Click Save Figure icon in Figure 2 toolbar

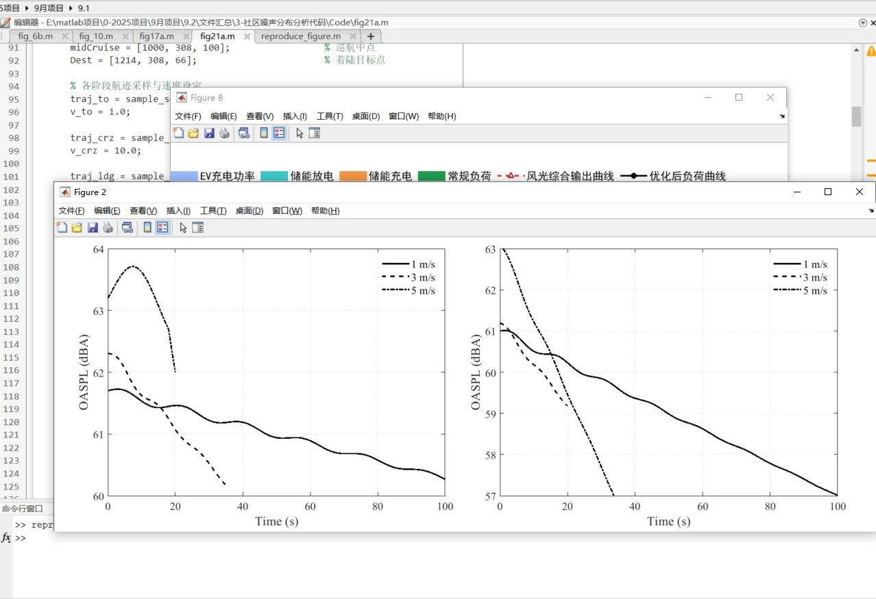pos(93,227)
